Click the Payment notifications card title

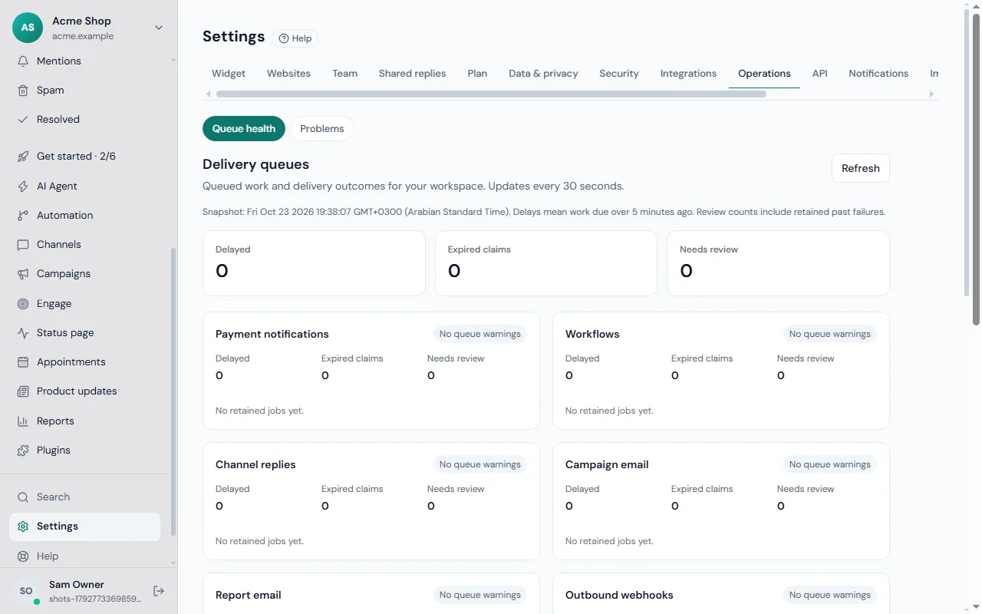[272, 334]
